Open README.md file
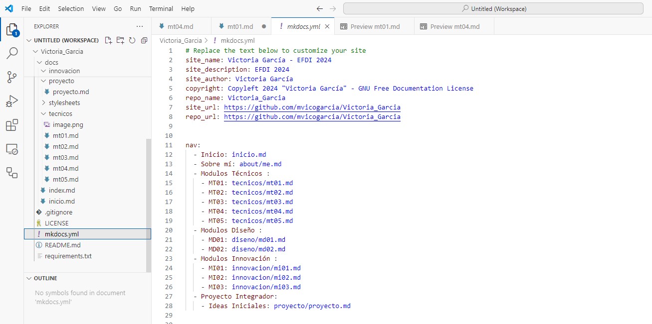Screen dimensions: 652x324 62,245
